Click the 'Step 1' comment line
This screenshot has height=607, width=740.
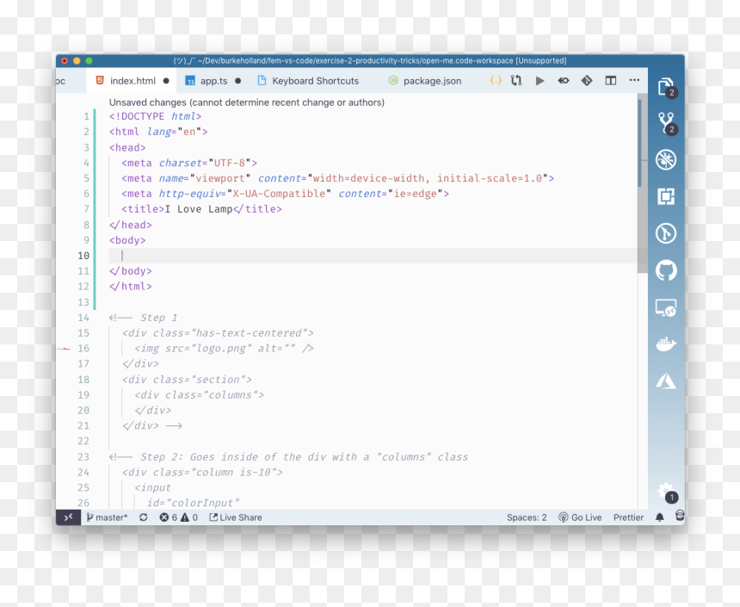(x=143, y=318)
